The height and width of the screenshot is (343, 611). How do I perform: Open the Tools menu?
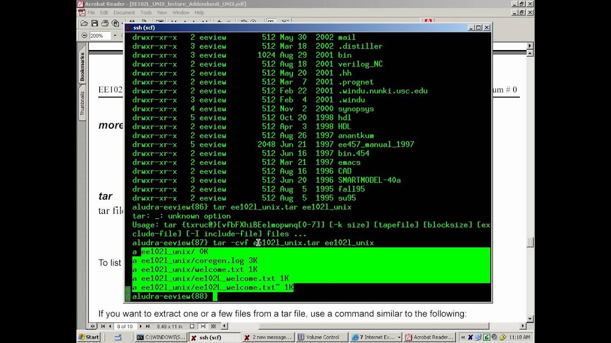pyautogui.click(x=146, y=12)
